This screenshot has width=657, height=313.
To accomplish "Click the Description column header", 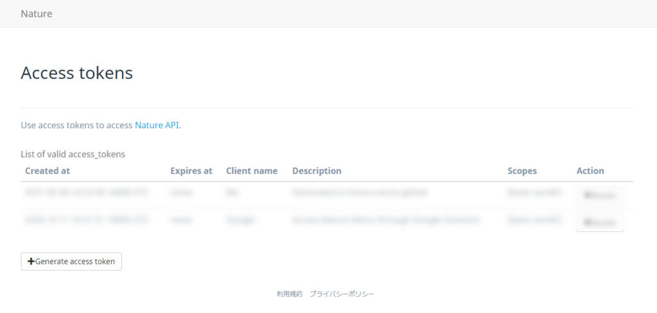I will click(x=316, y=171).
